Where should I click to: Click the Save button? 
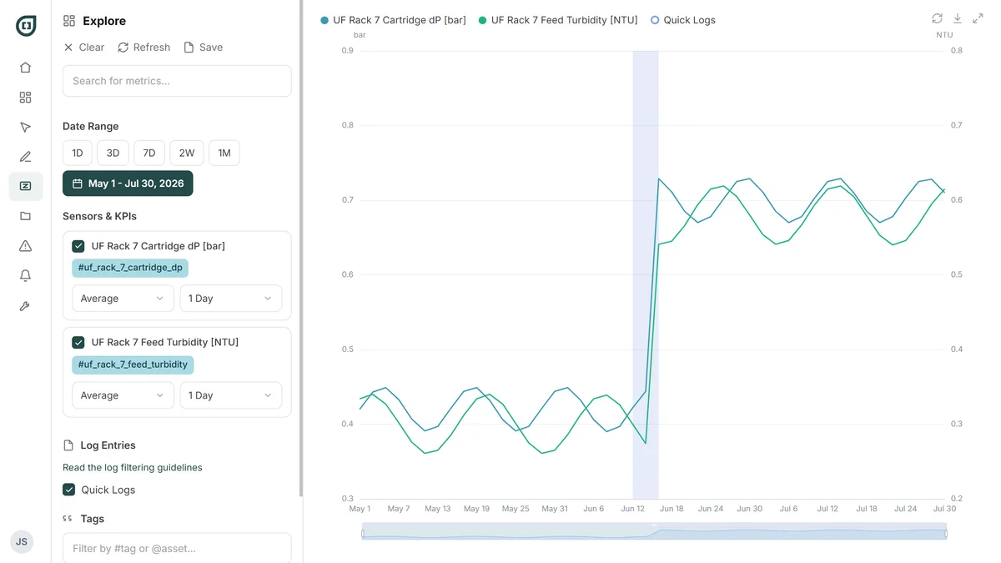[204, 48]
